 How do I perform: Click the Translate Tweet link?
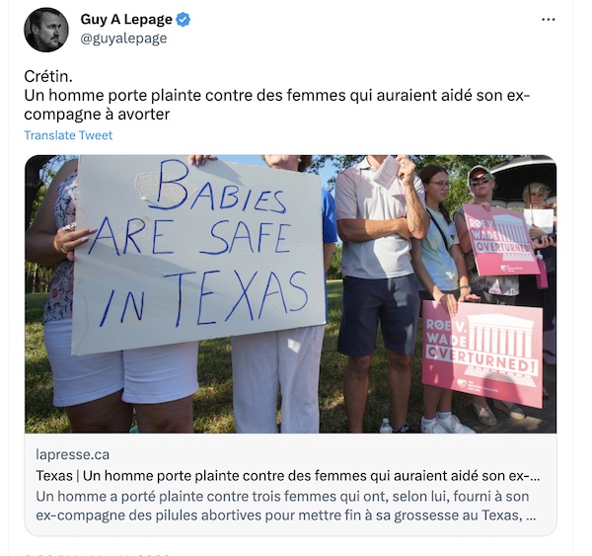point(68,135)
